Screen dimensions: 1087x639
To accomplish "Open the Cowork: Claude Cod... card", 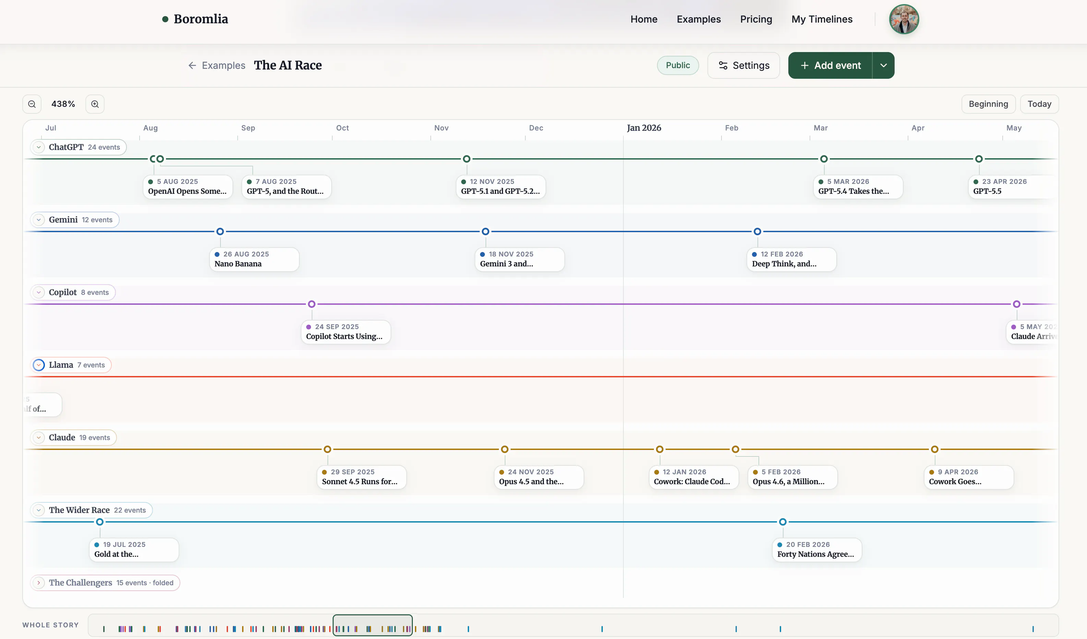I will [x=694, y=477].
